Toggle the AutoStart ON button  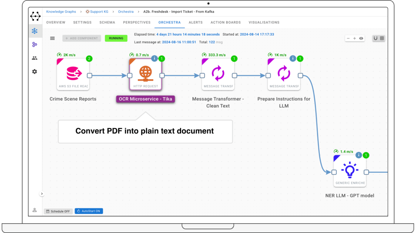click(89, 211)
